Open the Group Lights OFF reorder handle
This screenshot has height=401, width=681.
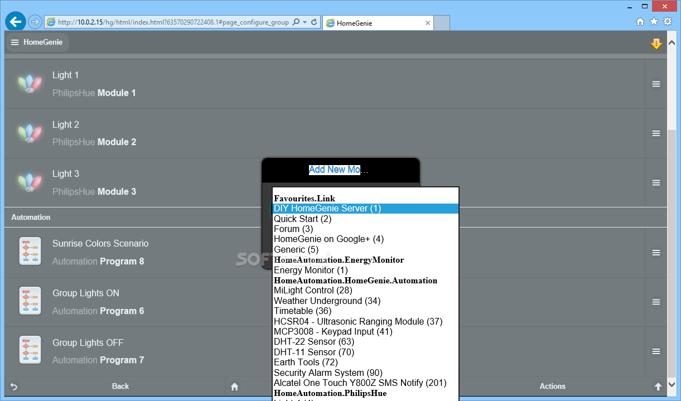click(x=656, y=351)
